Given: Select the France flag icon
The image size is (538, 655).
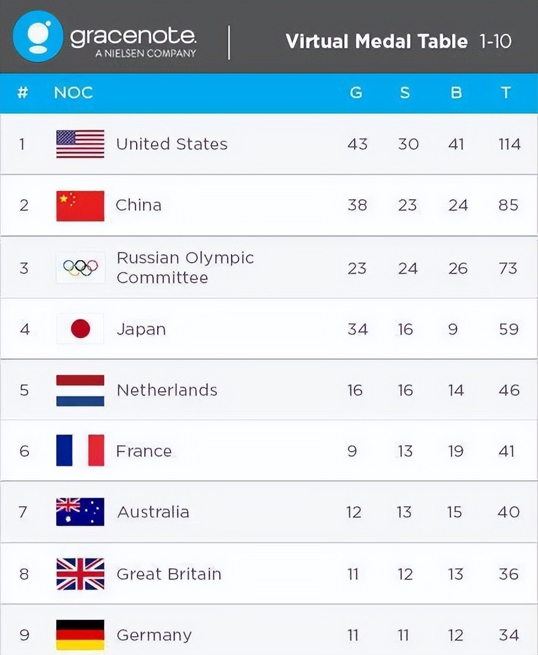Looking at the screenshot, I should 80,451.
